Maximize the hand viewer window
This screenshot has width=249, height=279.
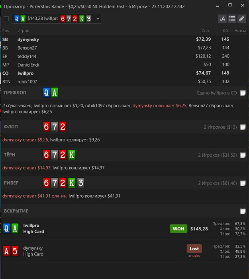pos(230,5)
